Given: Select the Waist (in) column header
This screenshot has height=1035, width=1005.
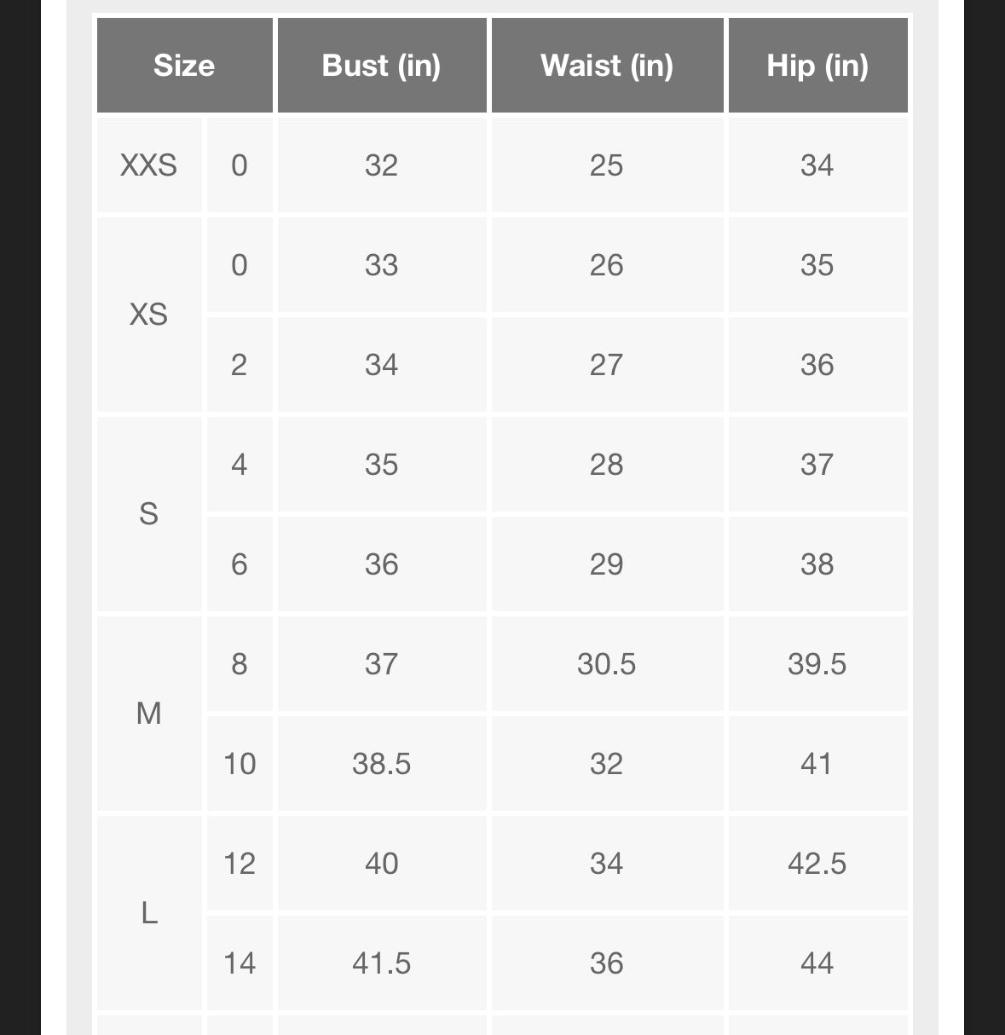Looking at the screenshot, I should point(607,66).
